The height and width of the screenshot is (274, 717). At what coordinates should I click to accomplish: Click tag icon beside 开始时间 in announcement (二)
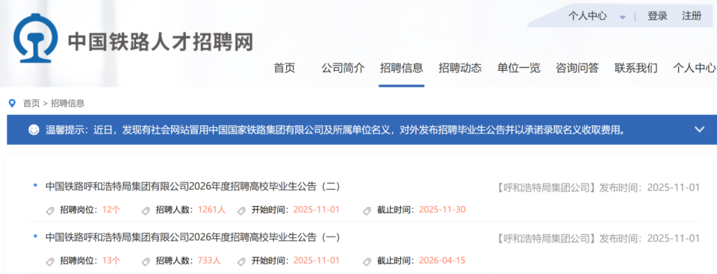pos(242,211)
